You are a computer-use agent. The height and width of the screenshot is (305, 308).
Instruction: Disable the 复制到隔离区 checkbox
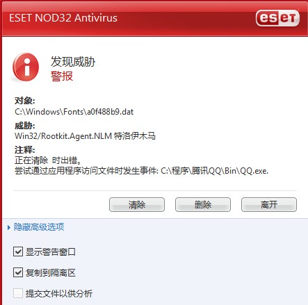pos(18,272)
